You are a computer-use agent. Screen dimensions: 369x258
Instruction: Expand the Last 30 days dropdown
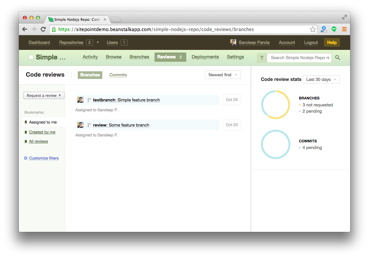click(321, 80)
